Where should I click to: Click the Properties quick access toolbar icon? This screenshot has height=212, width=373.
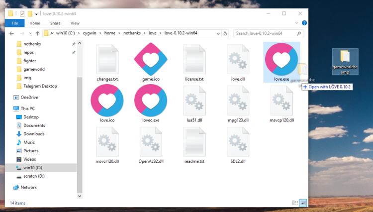click(x=22, y=13)
